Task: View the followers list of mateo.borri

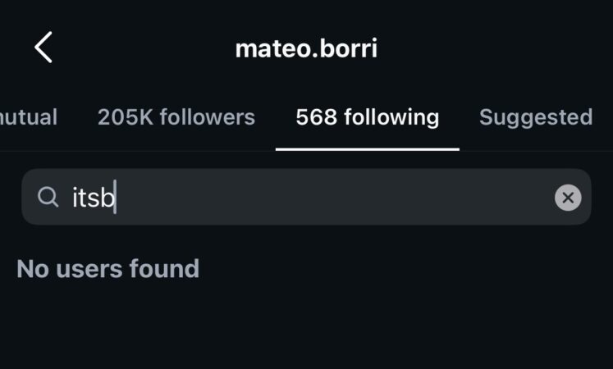Action: tap(176, 117)
